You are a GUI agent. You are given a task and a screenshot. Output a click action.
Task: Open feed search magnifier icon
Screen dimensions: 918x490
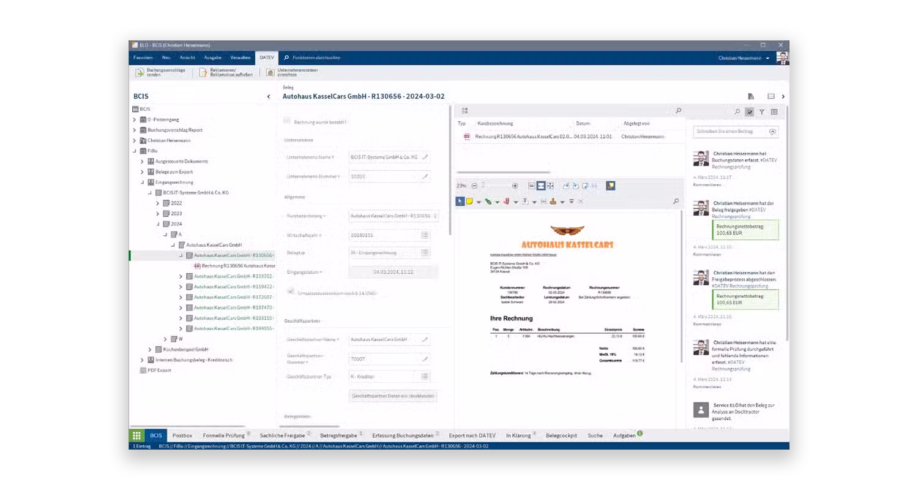point(737,112)
